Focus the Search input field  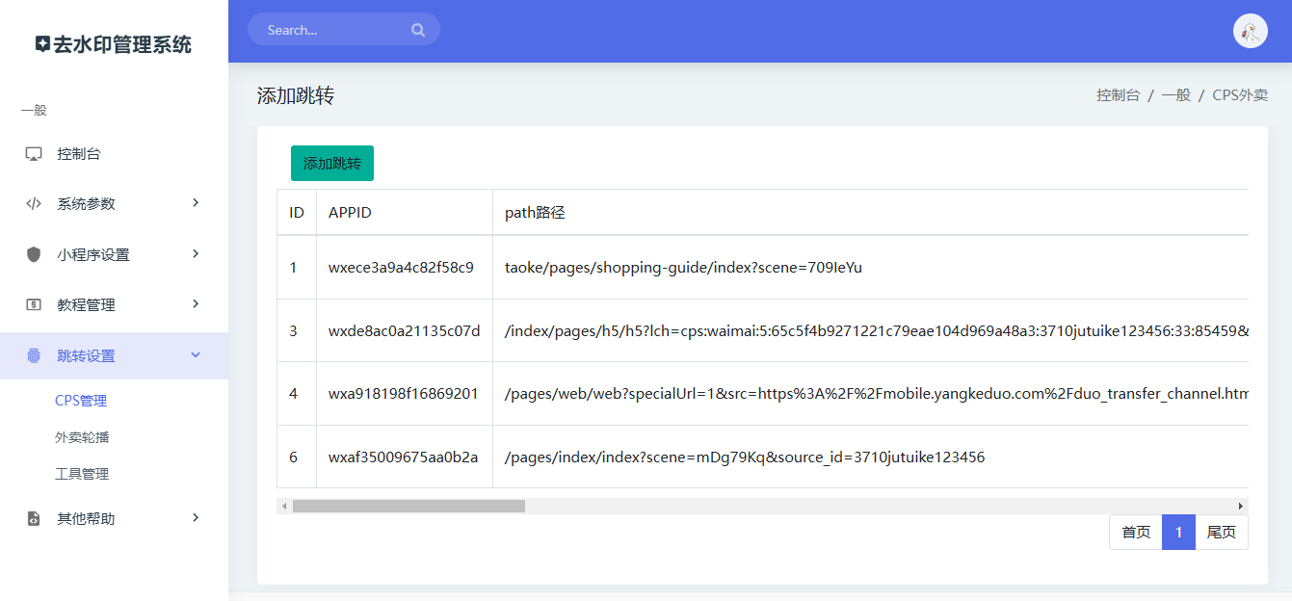pos(332,30)
